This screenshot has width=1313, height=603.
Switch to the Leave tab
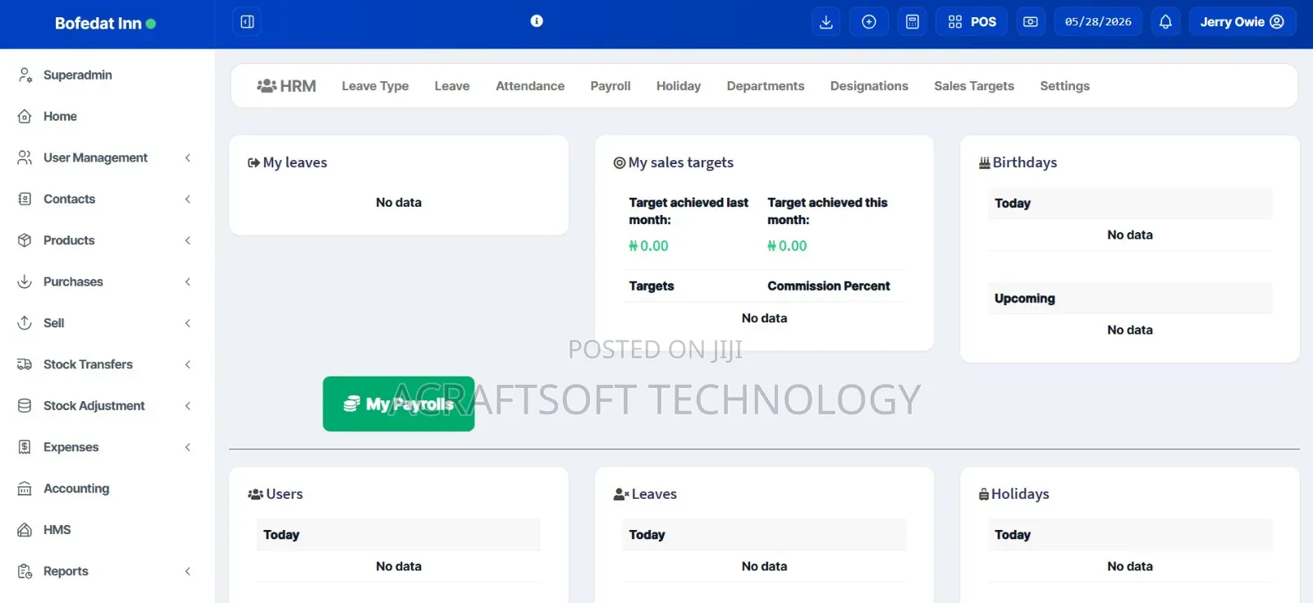point(452,86)
